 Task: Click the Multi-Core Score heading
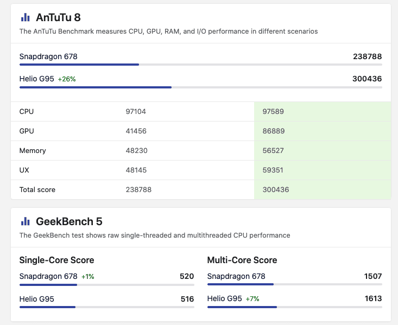(x=242, y=260)
